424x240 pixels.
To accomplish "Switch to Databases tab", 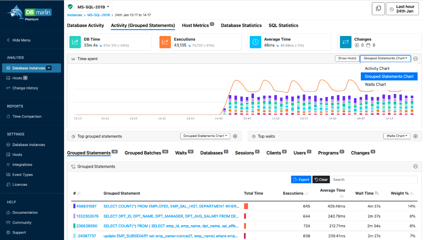I will [212, 153].
